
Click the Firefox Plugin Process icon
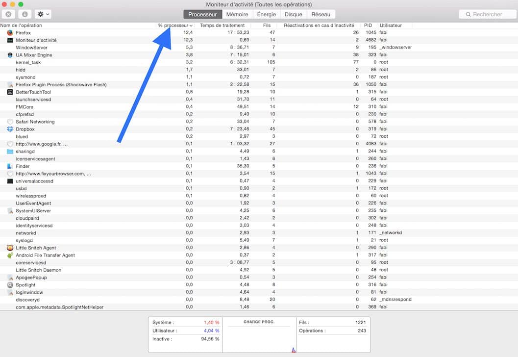[x=10, y=85]
